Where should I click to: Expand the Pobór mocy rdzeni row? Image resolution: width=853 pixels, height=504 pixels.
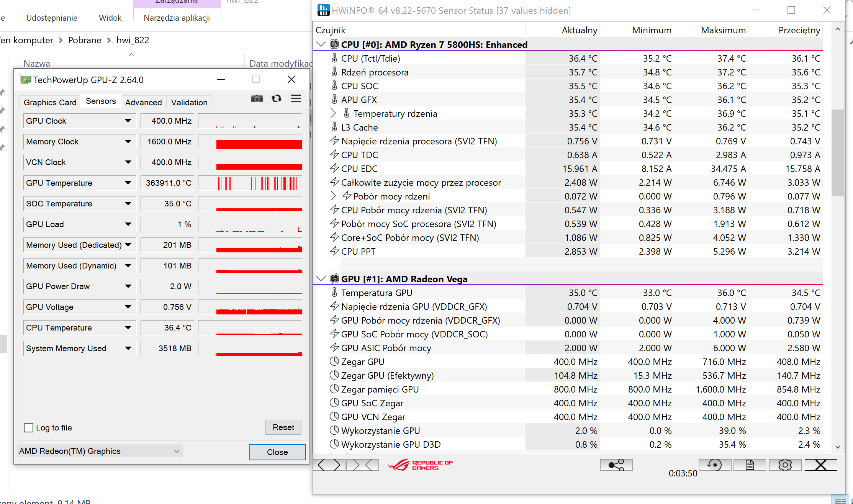[x=333, y=196]
